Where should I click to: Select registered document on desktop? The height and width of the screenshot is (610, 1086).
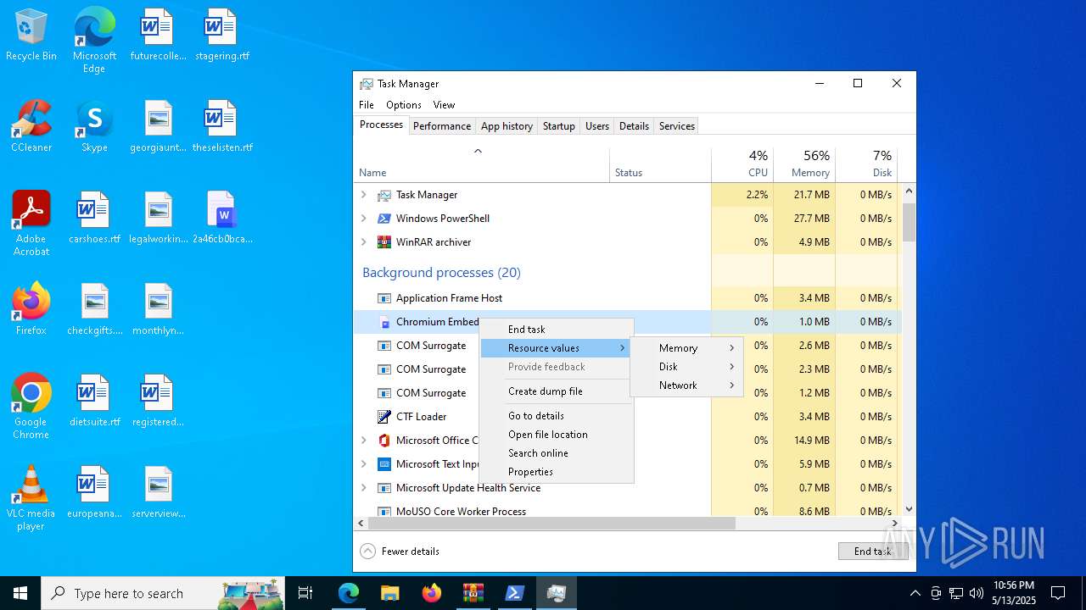click(x=158, y=402)
